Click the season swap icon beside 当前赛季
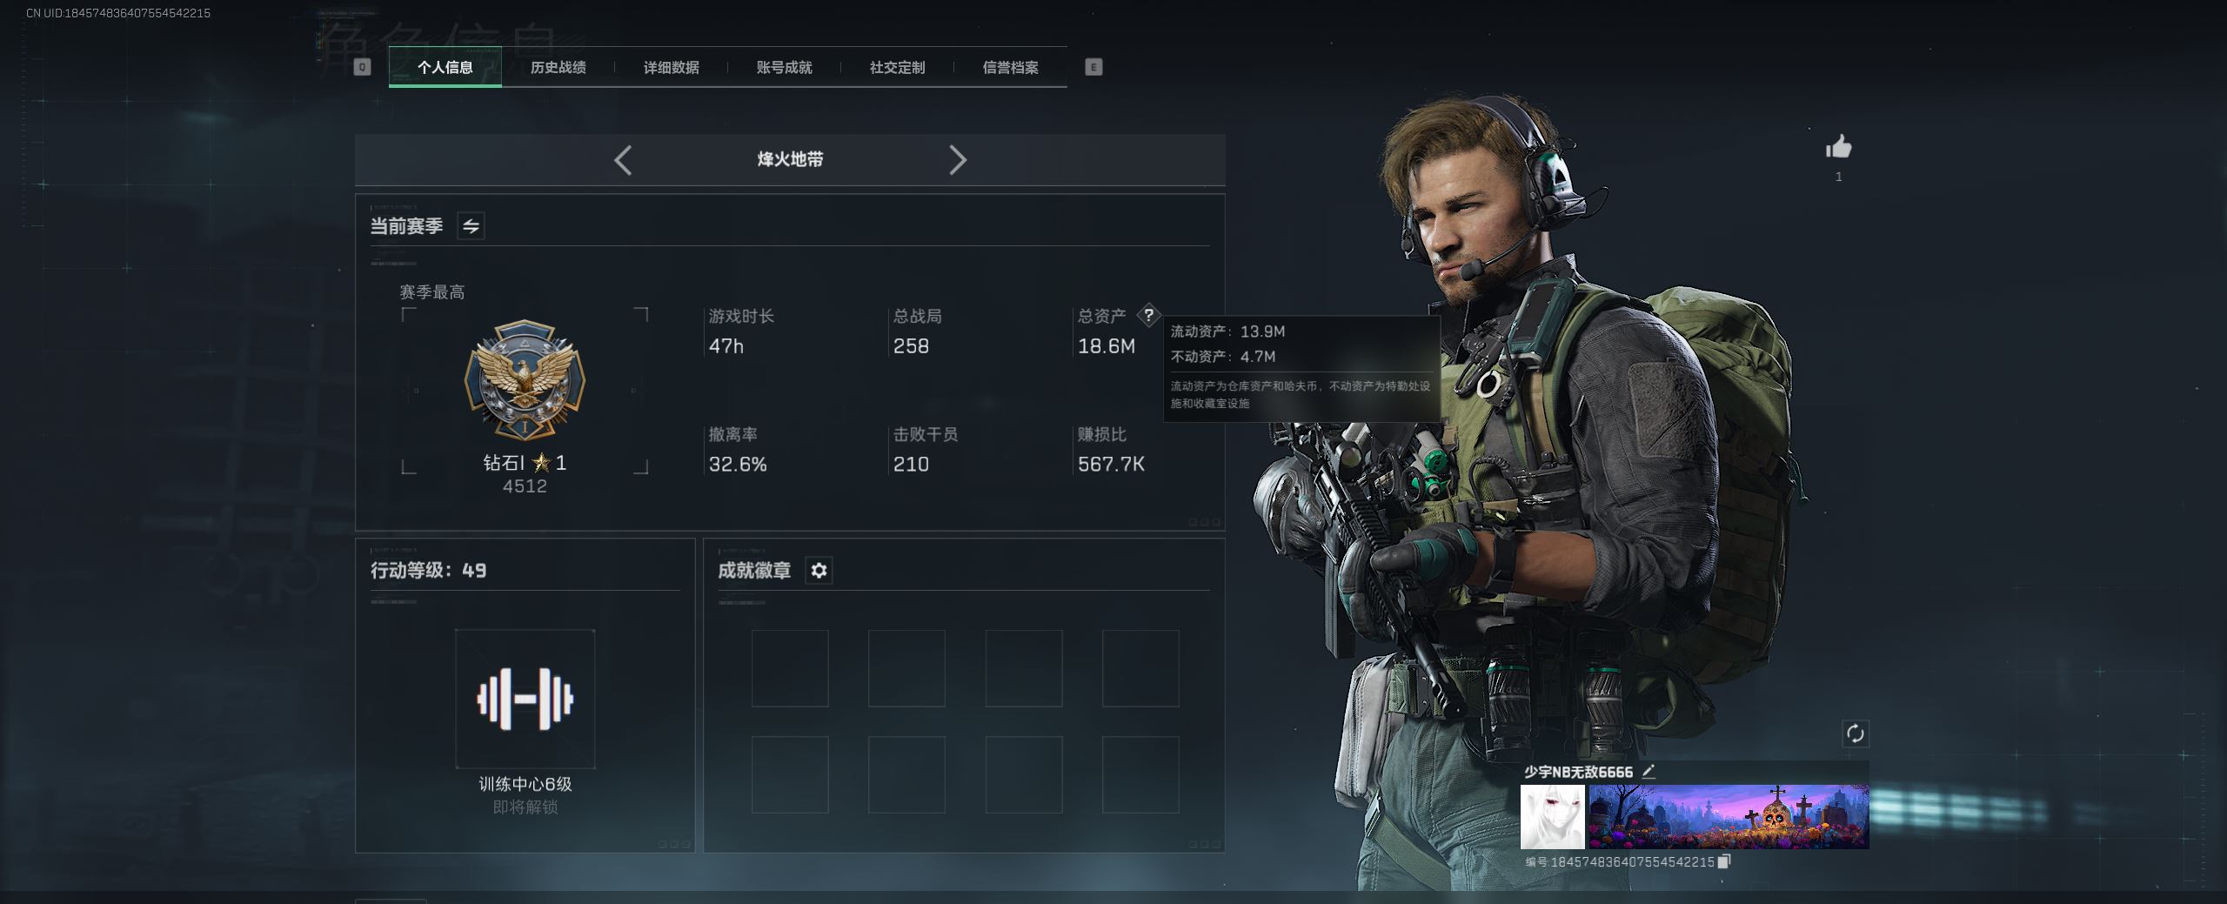Screen dimensions: 2227x904 pos(471,226)
